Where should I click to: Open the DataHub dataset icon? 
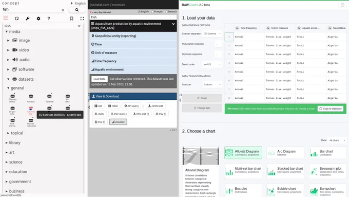pos(49,98)
